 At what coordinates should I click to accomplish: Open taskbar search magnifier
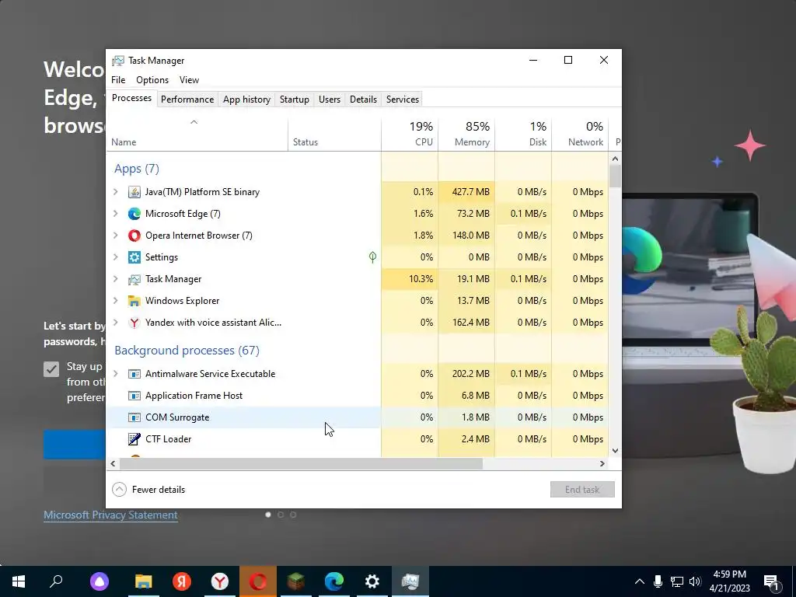click(x=56, y=581)
